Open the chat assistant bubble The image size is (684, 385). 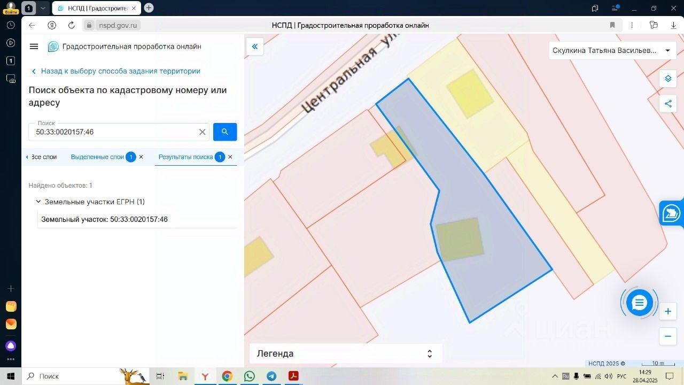pyautogui.click(x=639, y=303)
